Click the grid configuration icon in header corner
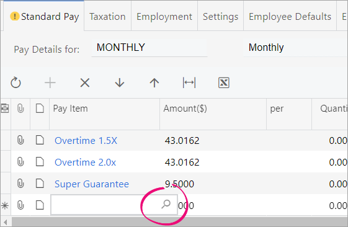This screenshot has width=348, height=227. click(x=5, y=109)
